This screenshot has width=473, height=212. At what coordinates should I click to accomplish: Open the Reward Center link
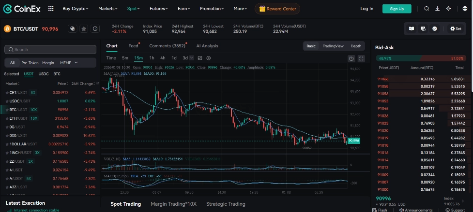pos(277,9)
